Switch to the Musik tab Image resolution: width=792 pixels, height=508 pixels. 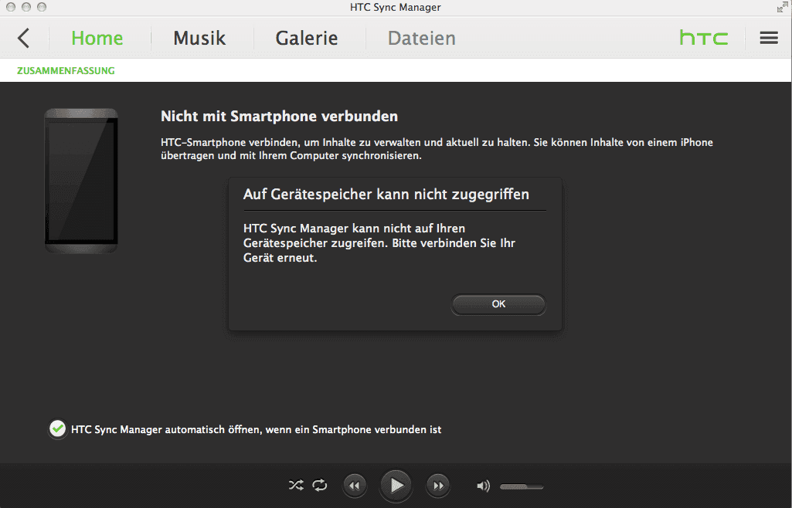point(199,39)
